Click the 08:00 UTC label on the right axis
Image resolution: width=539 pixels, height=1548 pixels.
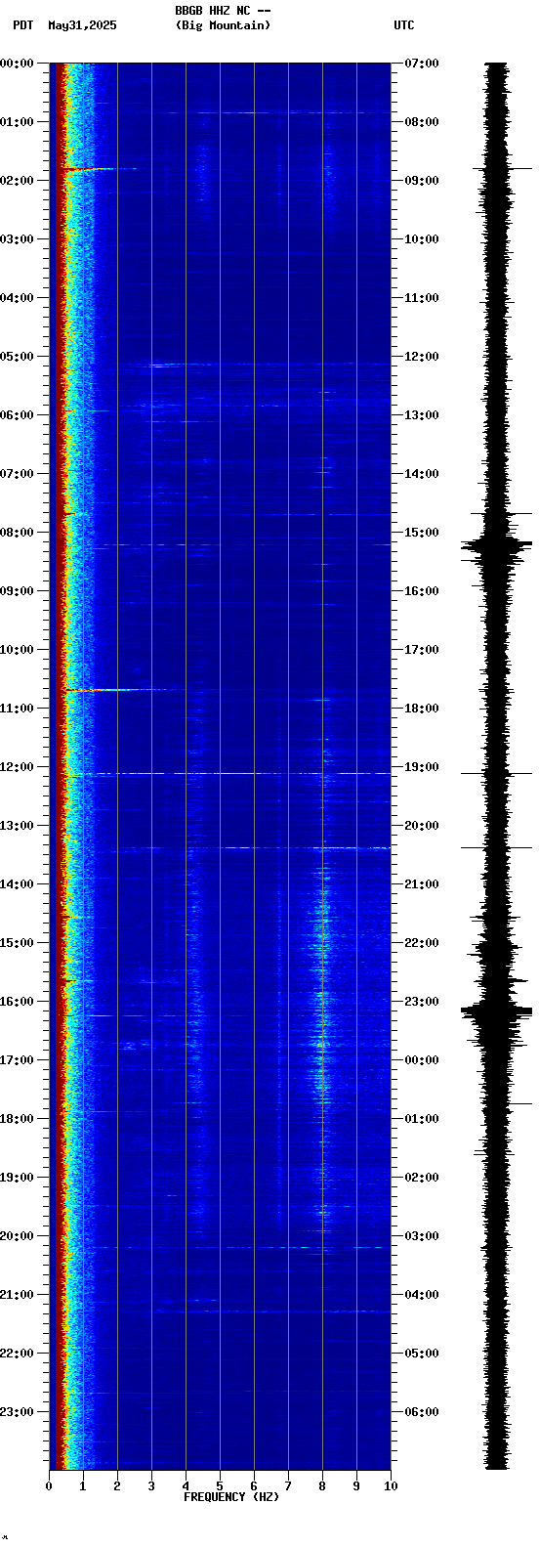tap(422, 122)
